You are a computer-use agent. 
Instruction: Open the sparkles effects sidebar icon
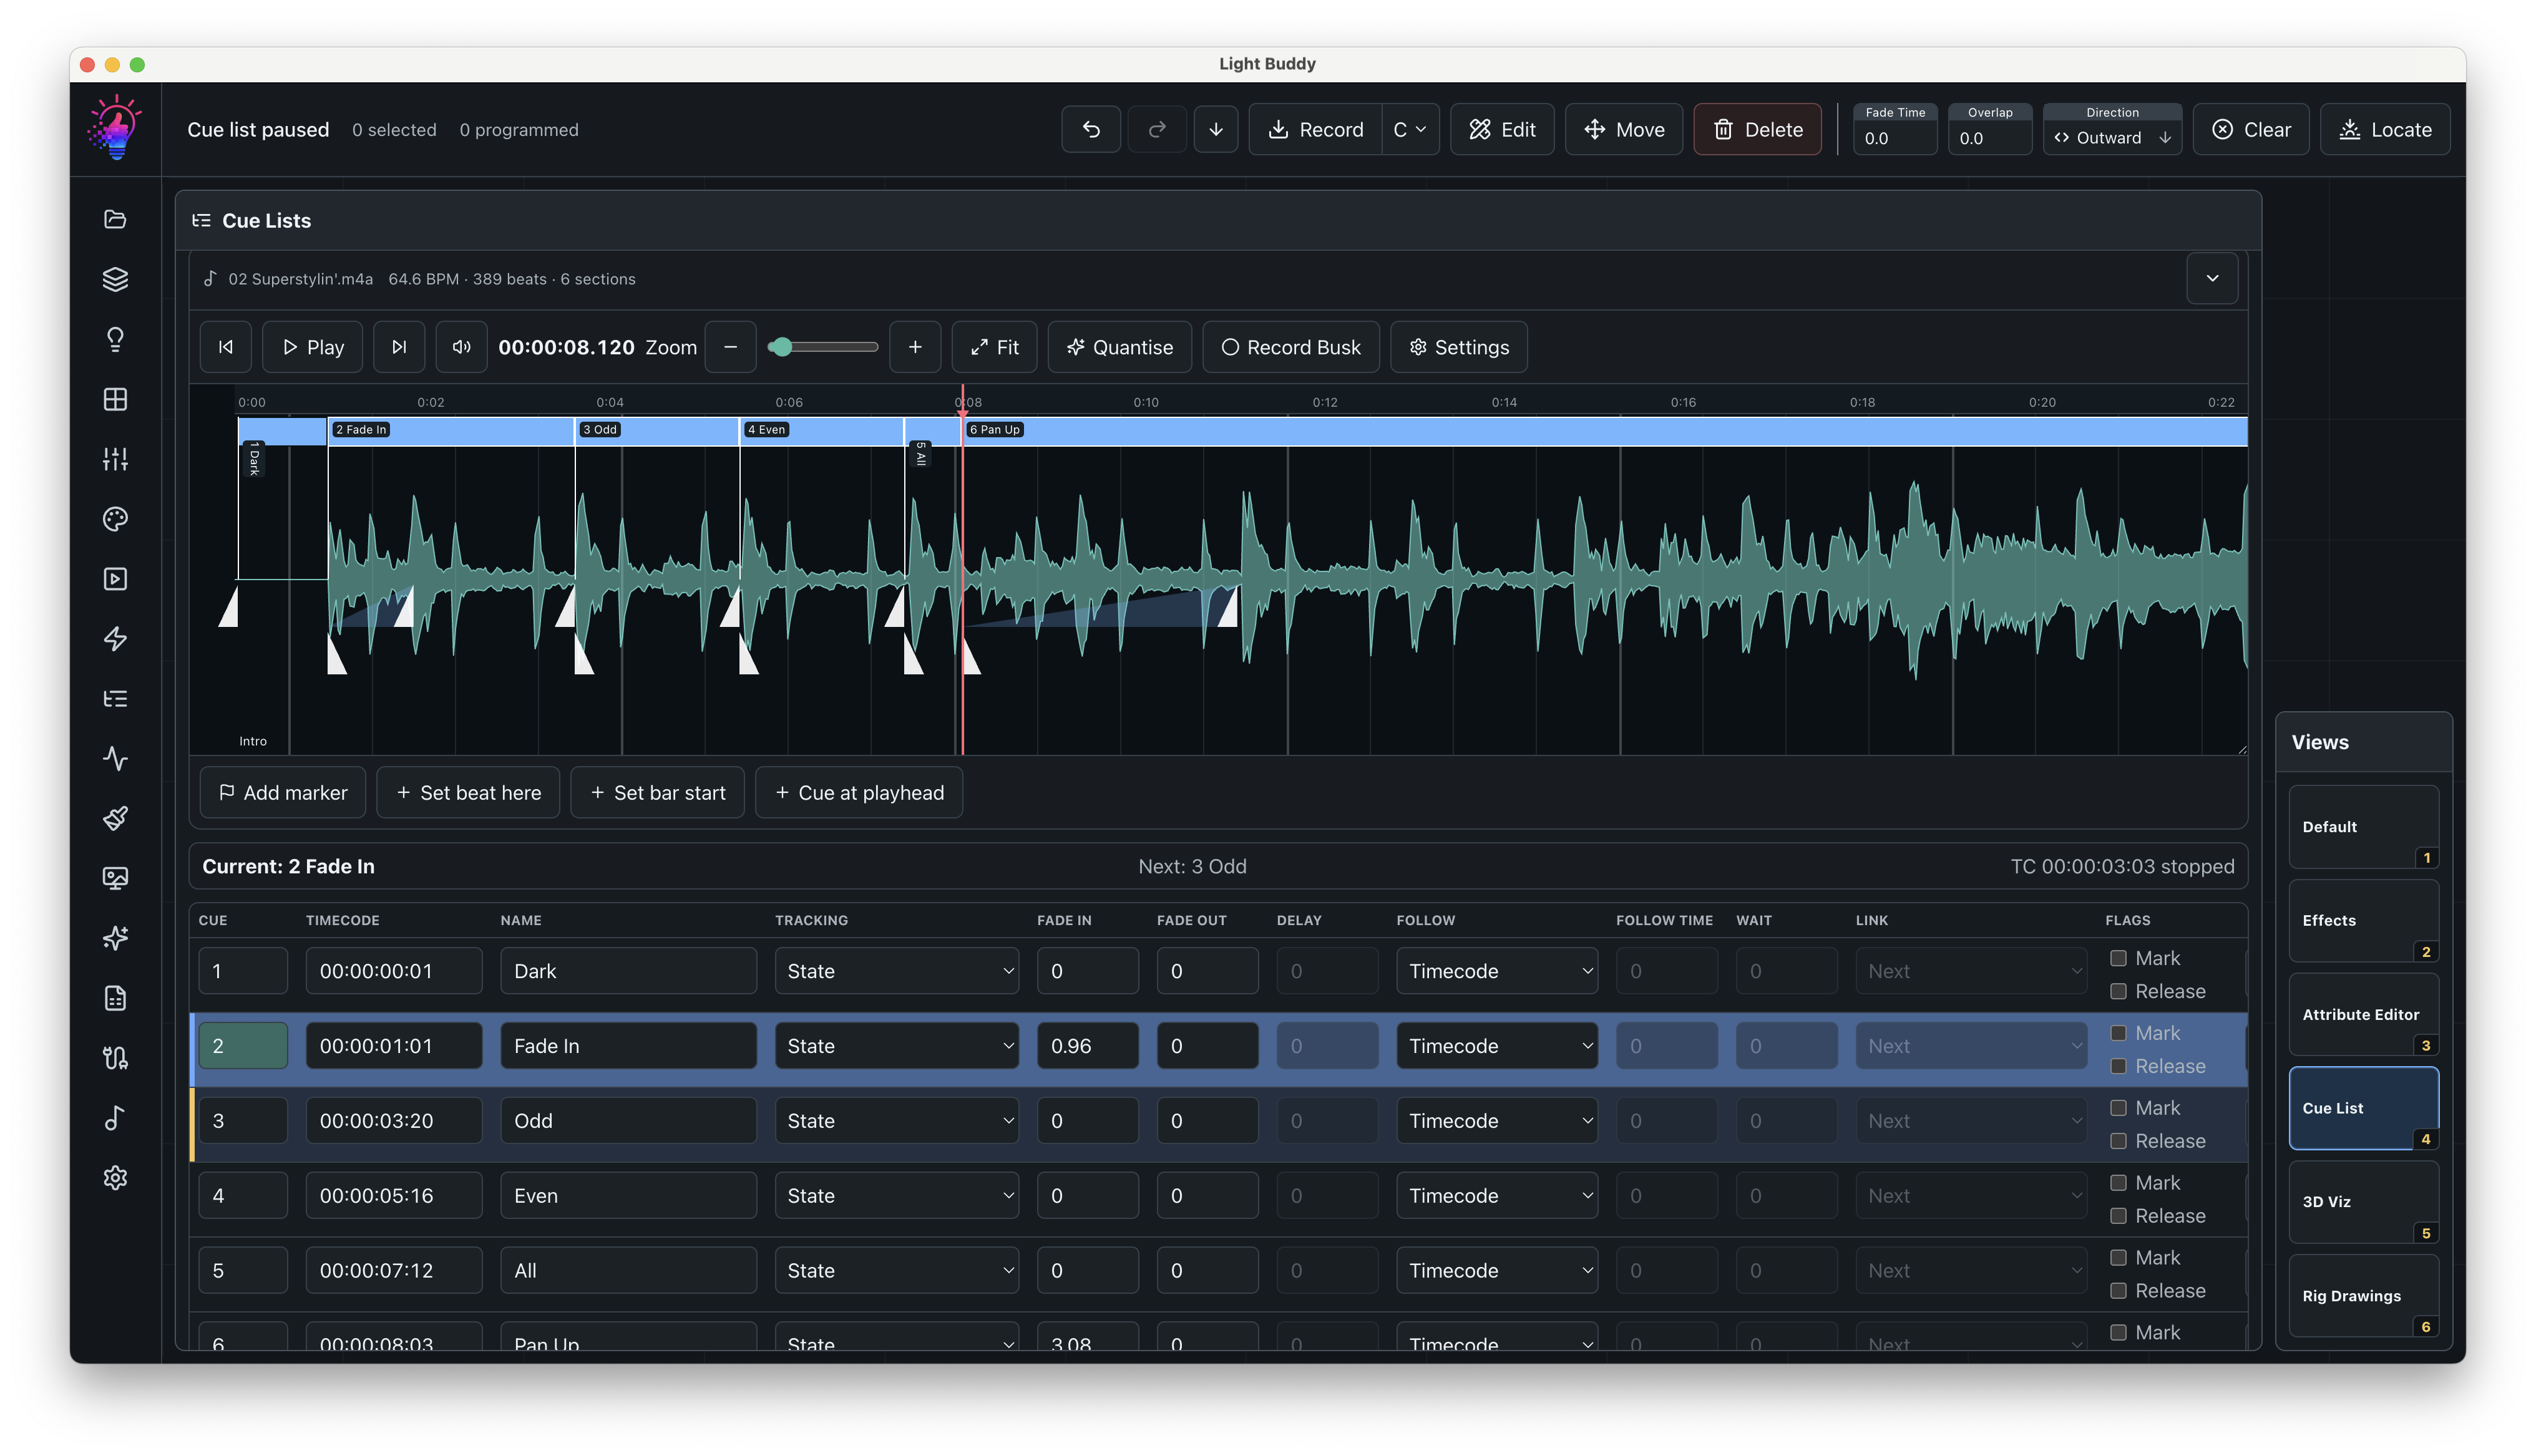point(115,938)
